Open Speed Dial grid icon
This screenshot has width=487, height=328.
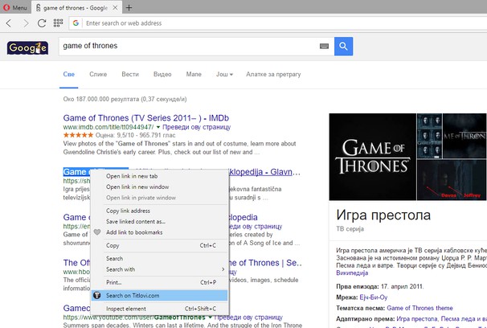(x=58, y=23)
